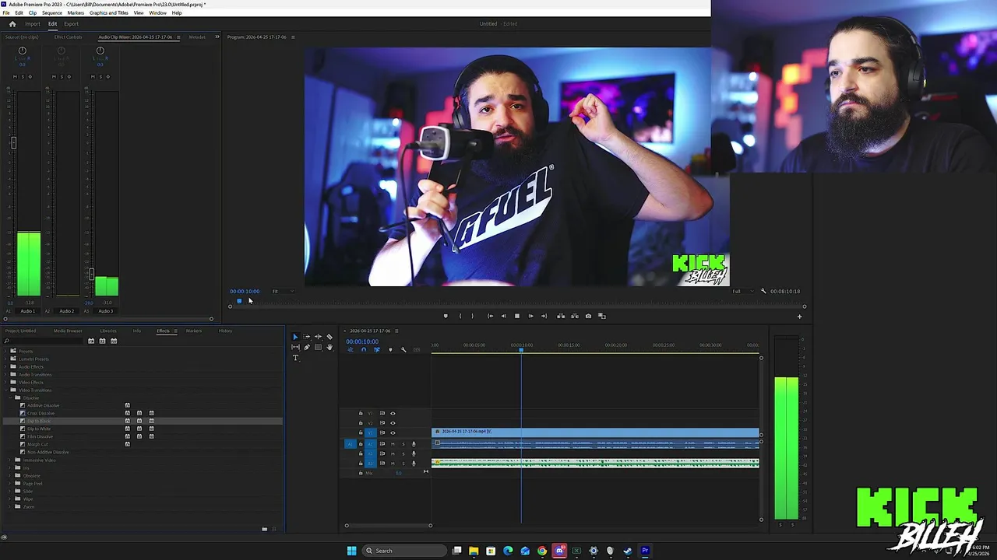Select the Morph Cut transition

(37, 445)
